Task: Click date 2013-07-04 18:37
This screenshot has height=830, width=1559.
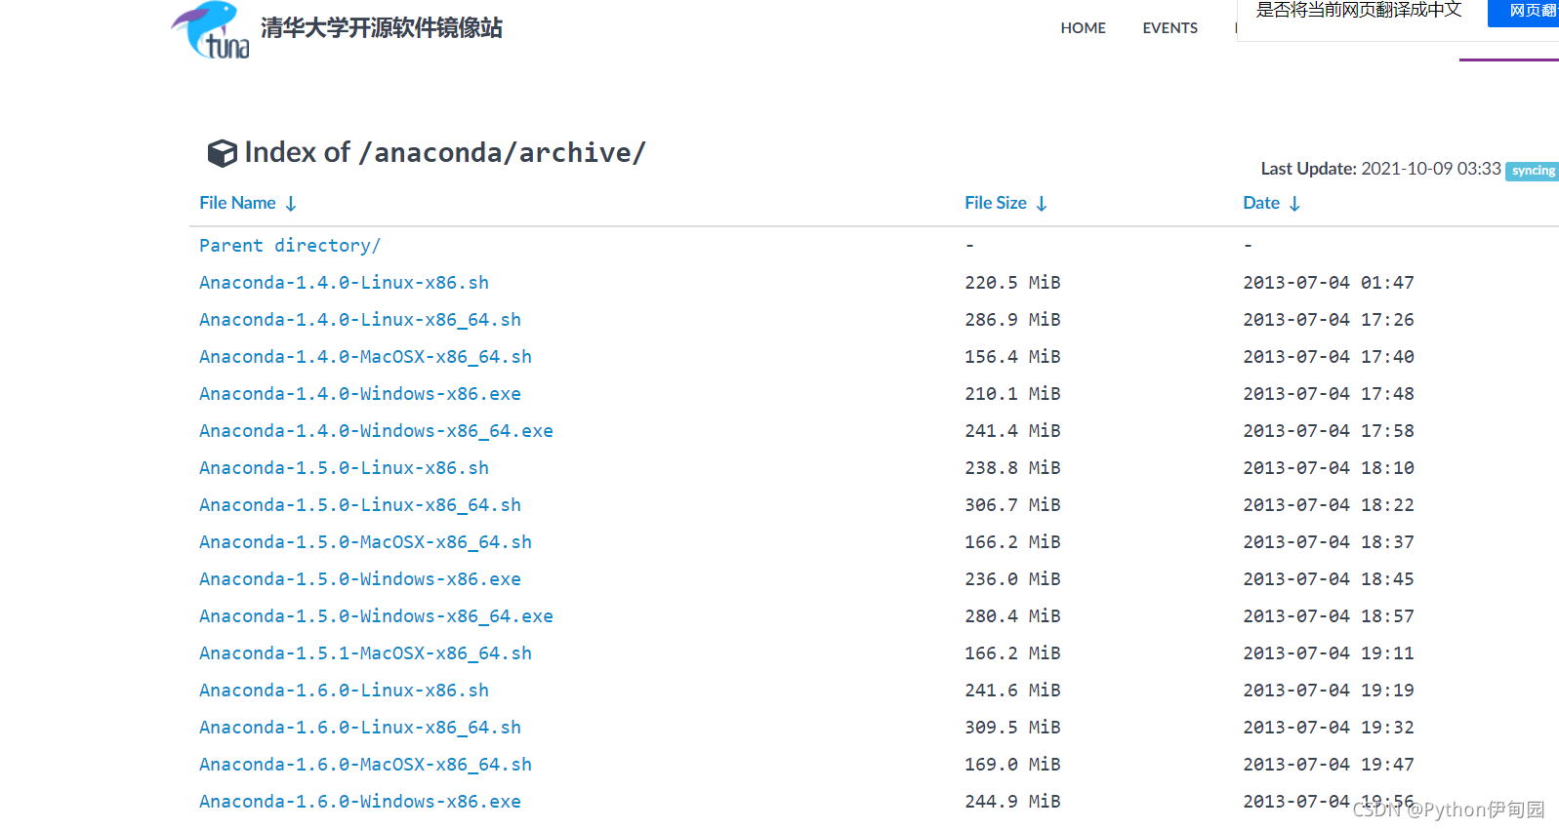Action: pos(1329,542)
